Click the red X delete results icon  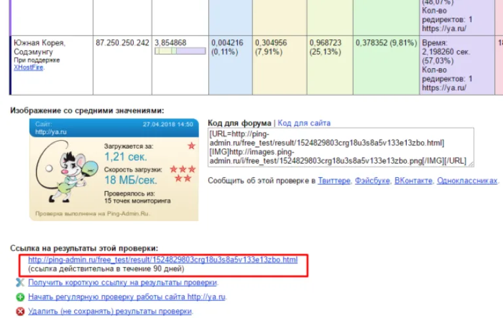click(20, 311)
